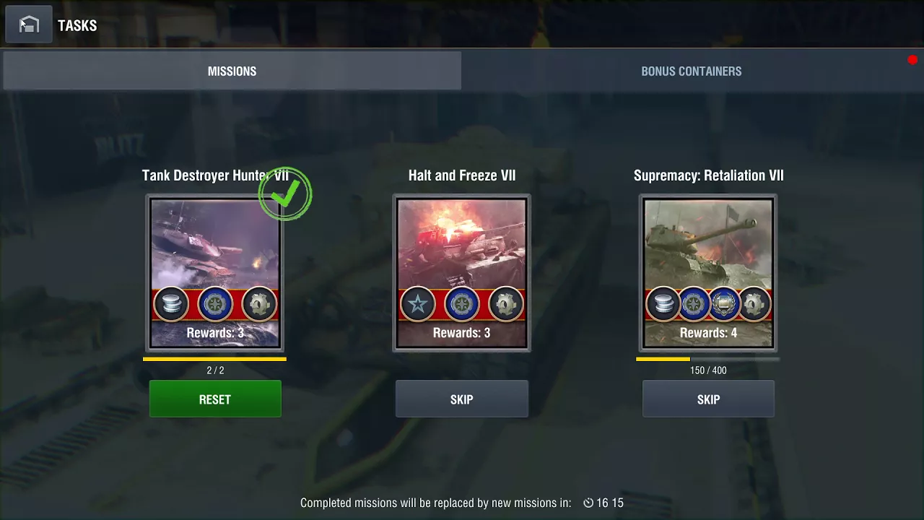Screen dimensions: 924x520
Task: Skip the Halt and Freeze VII mission
Action: click(462, 399)
